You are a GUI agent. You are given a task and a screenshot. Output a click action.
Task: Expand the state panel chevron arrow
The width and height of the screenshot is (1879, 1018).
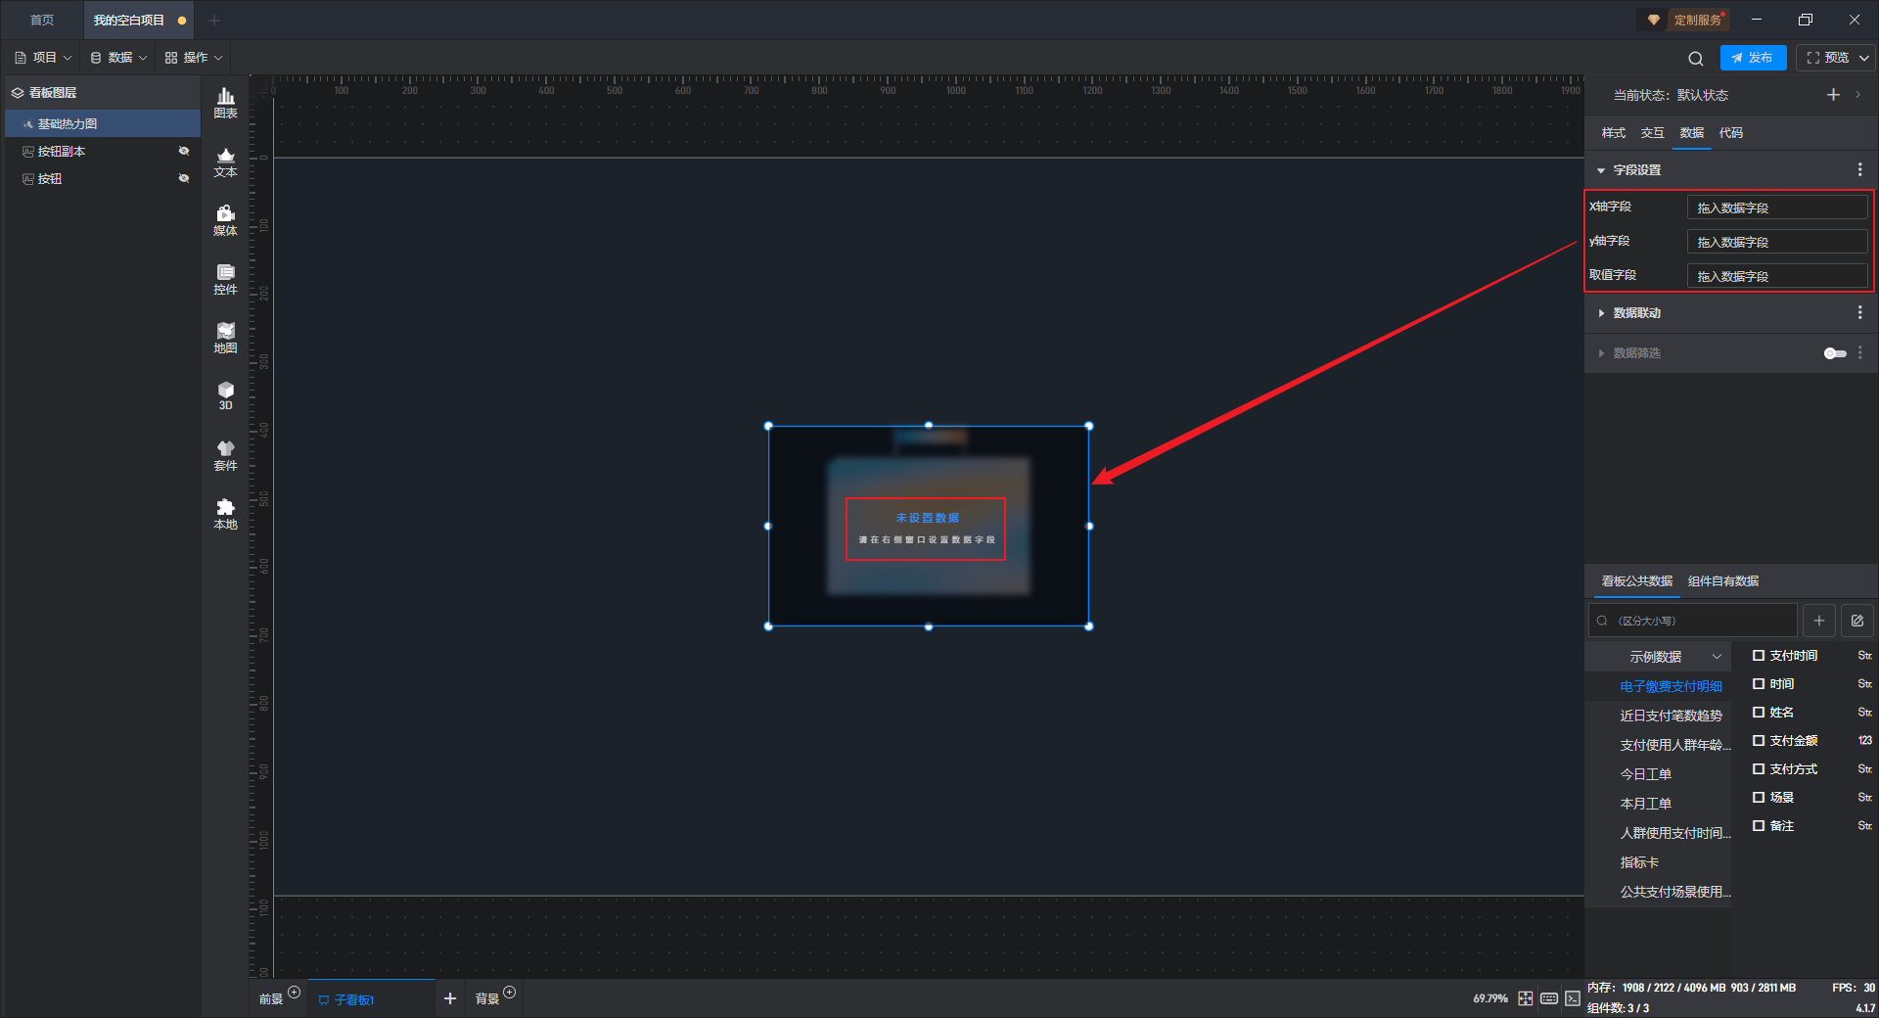point(1857,95)
